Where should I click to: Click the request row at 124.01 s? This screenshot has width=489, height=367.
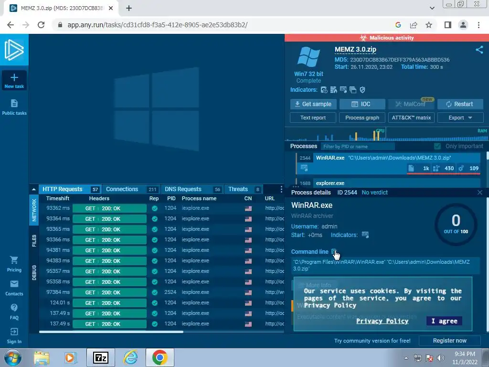click(x=161, y=302)
